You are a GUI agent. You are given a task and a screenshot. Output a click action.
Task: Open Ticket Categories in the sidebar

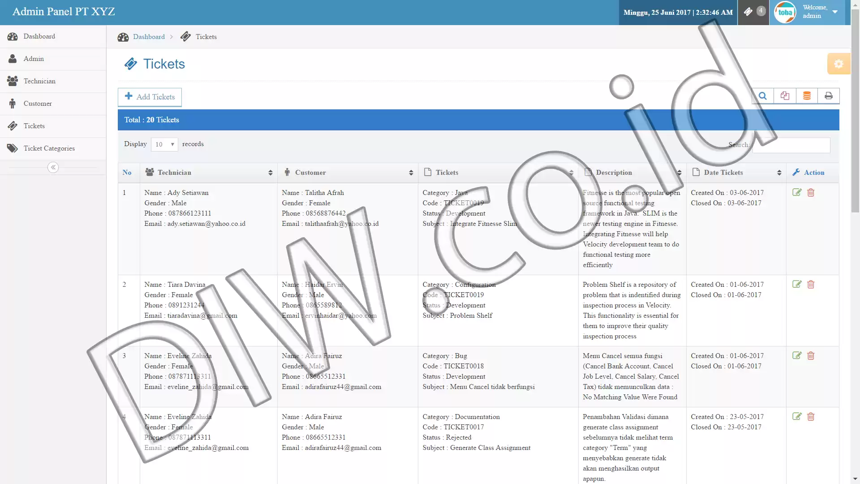pos(53,148)
